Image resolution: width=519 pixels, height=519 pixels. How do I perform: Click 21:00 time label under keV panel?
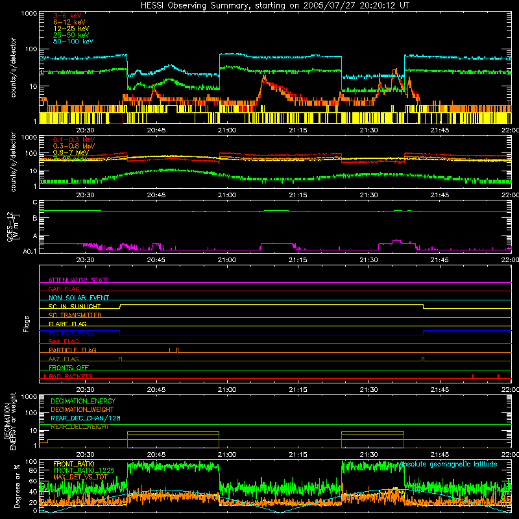[227, 130]
